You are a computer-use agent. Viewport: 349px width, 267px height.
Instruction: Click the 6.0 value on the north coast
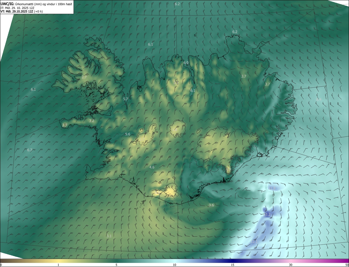186,63
